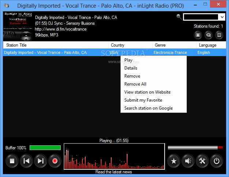
Task: Sort by the Genre column header
Action: (x=174, y=45)
